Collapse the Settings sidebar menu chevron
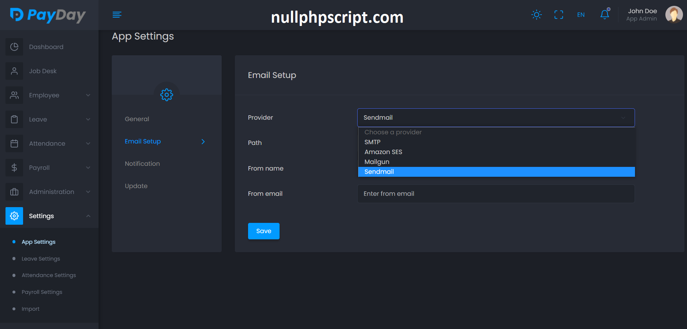This screenshot has width=687, height=329. click(x=88, y=216)
